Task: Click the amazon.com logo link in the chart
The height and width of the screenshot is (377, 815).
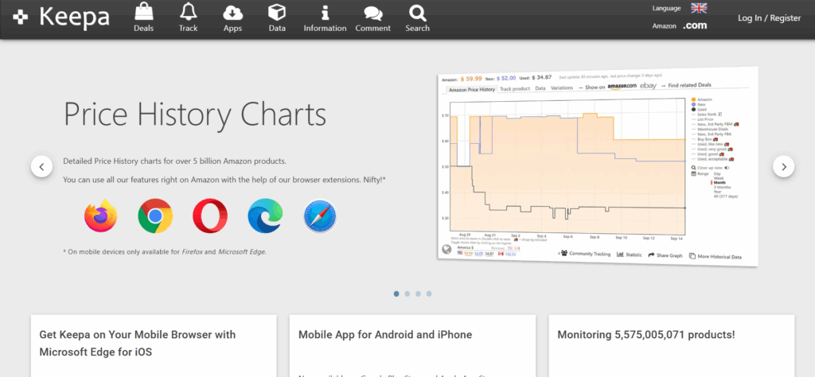Action: coord(622,86)
